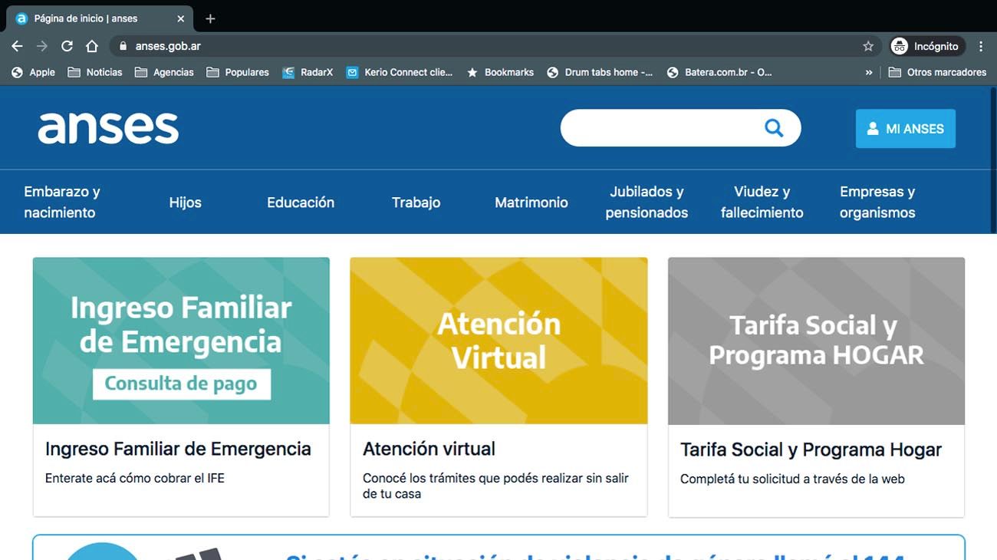Click the browser forward arrow

(42, 46)
